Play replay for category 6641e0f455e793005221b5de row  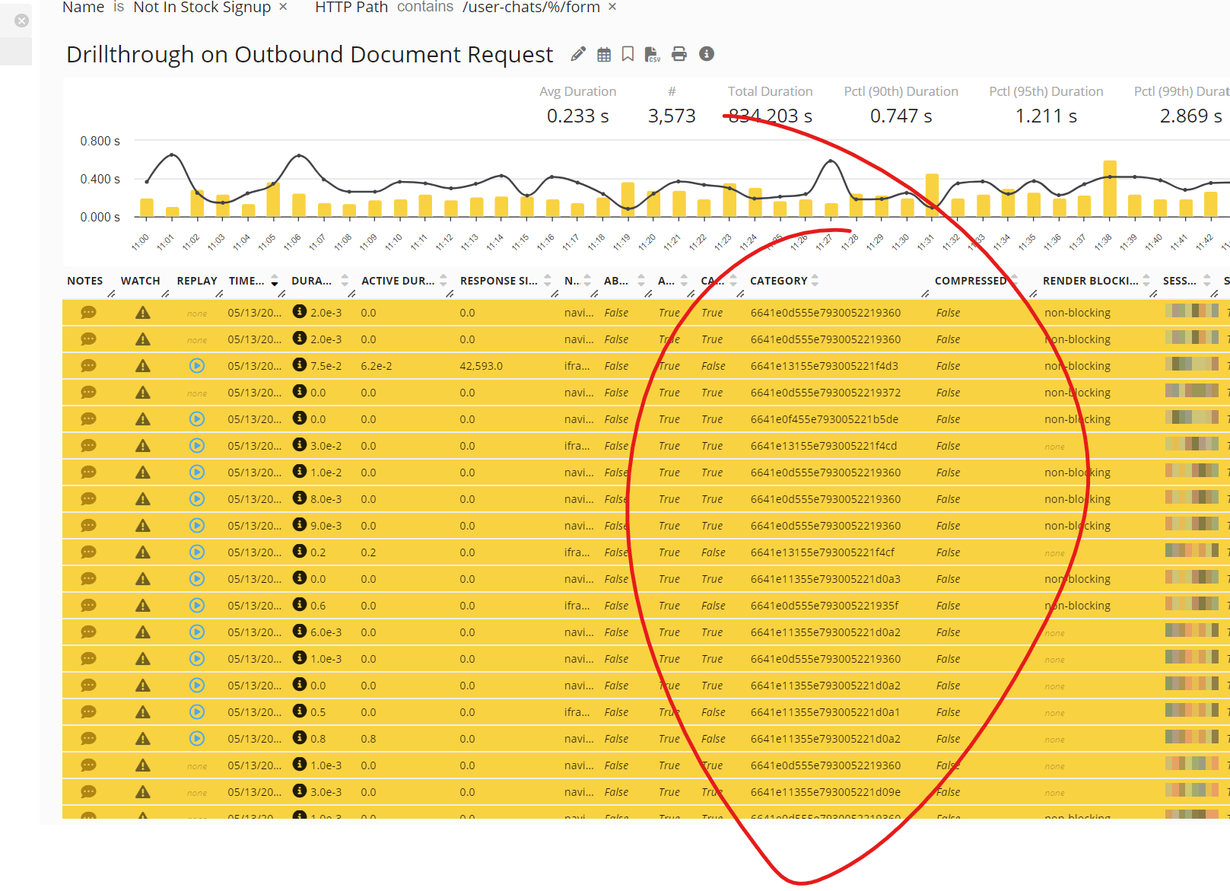tap(197, 419)
